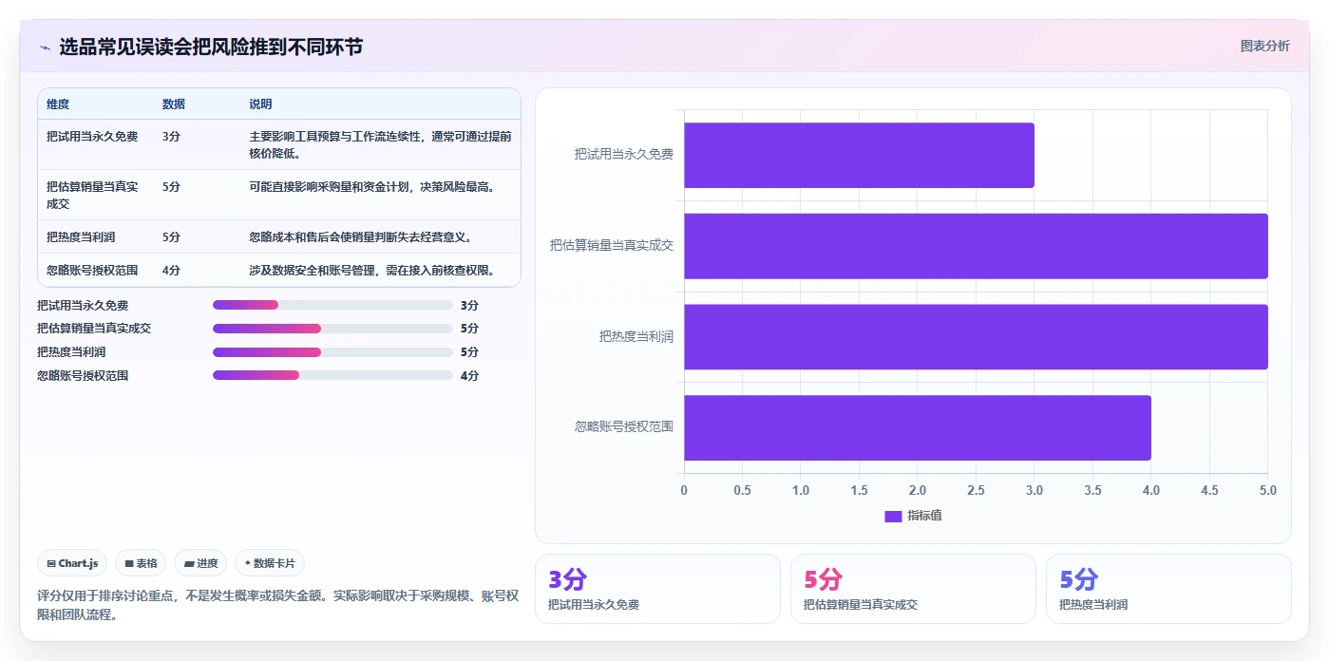Click the lightning icon beside the title
The height and width of the screenshot is (661, 1329).
click(45, 47)
